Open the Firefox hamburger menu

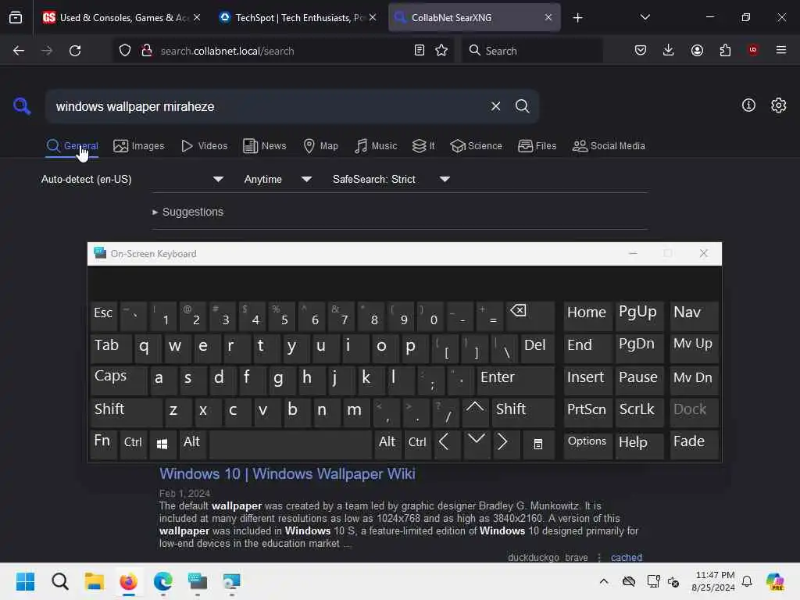(x=781, y=50)
